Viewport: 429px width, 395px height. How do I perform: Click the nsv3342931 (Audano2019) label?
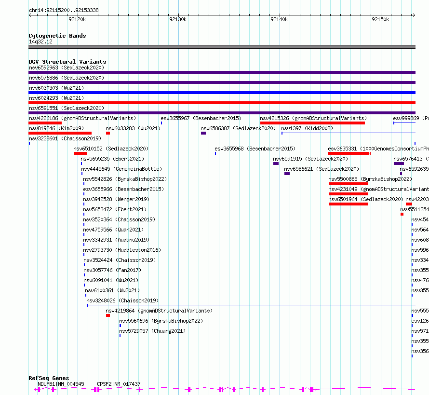[116, 240]
